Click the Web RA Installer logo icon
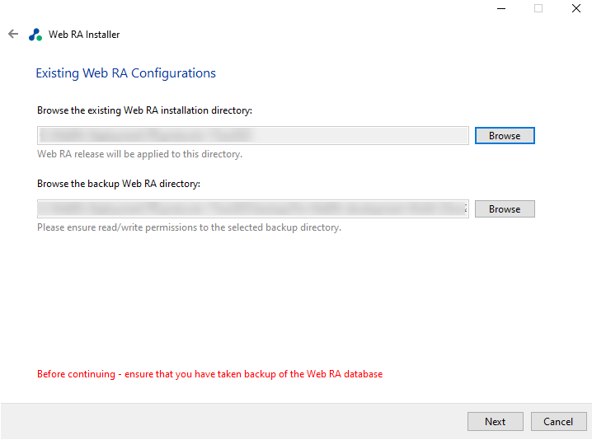The image size is (592, 440). 35,35
